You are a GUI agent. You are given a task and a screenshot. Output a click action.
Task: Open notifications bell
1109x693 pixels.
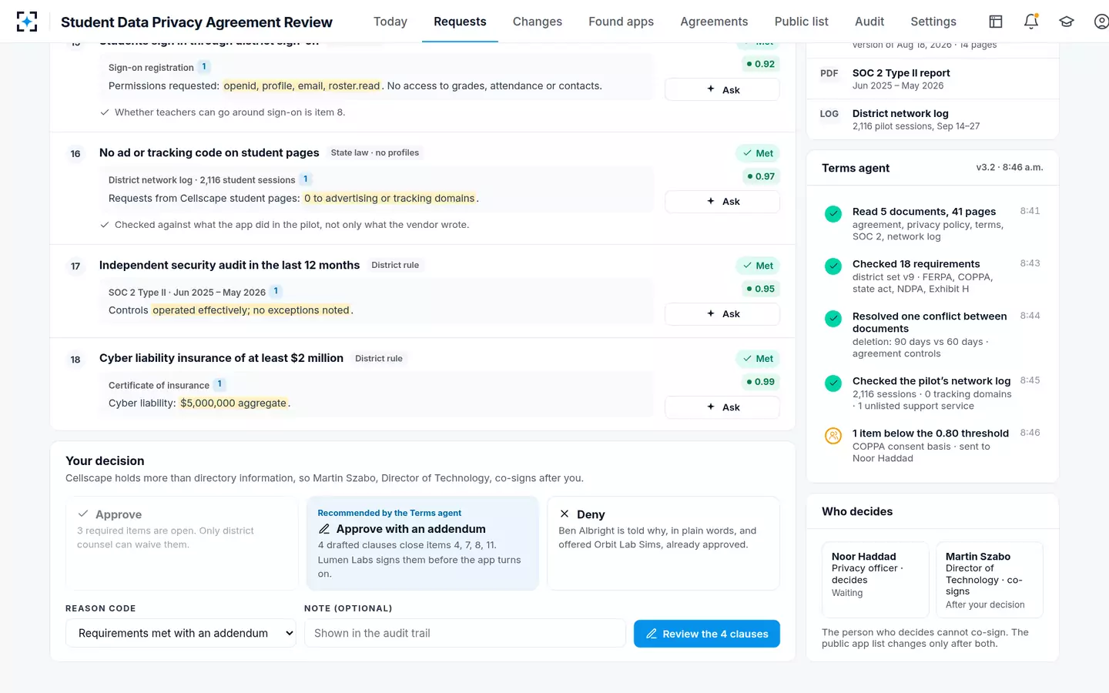click(x=1031, y=22)
